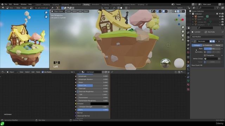Open shader editor Object type dropdown
This screenshot has width=225, height=126.
coord(12,72)
